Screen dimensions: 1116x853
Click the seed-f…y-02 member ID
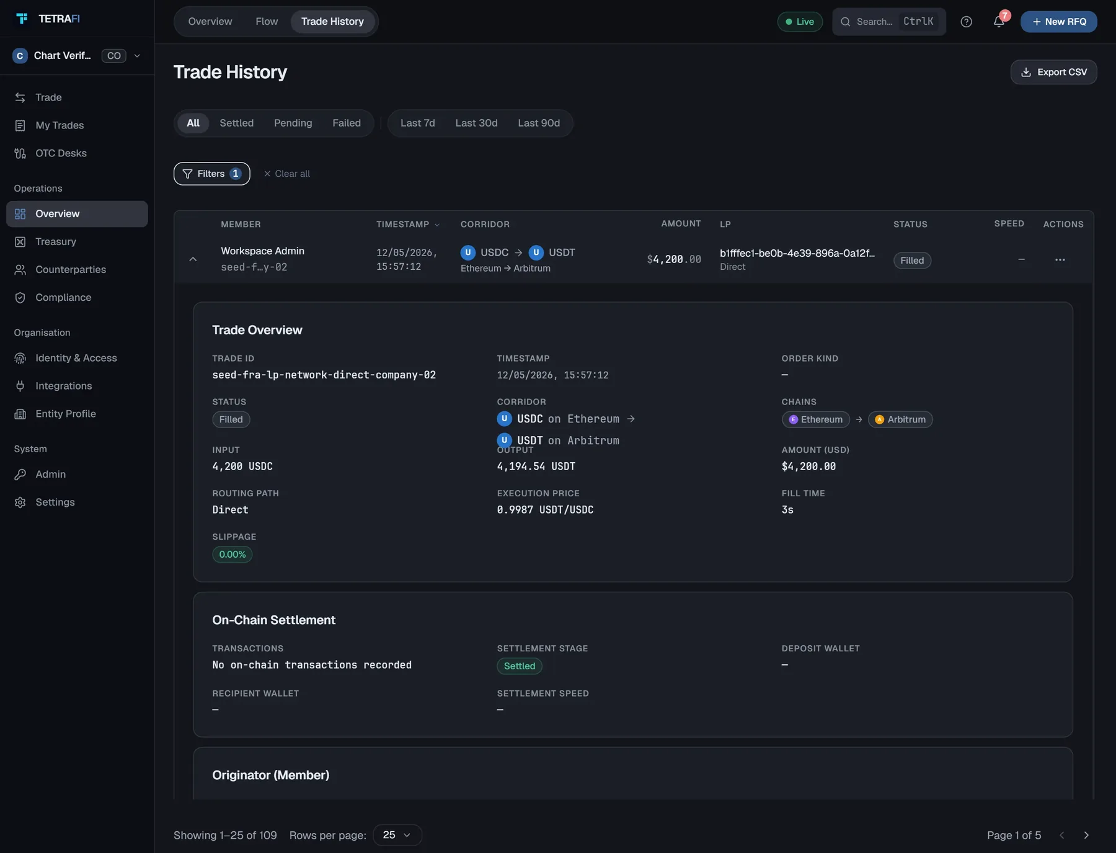pos(254,267)
